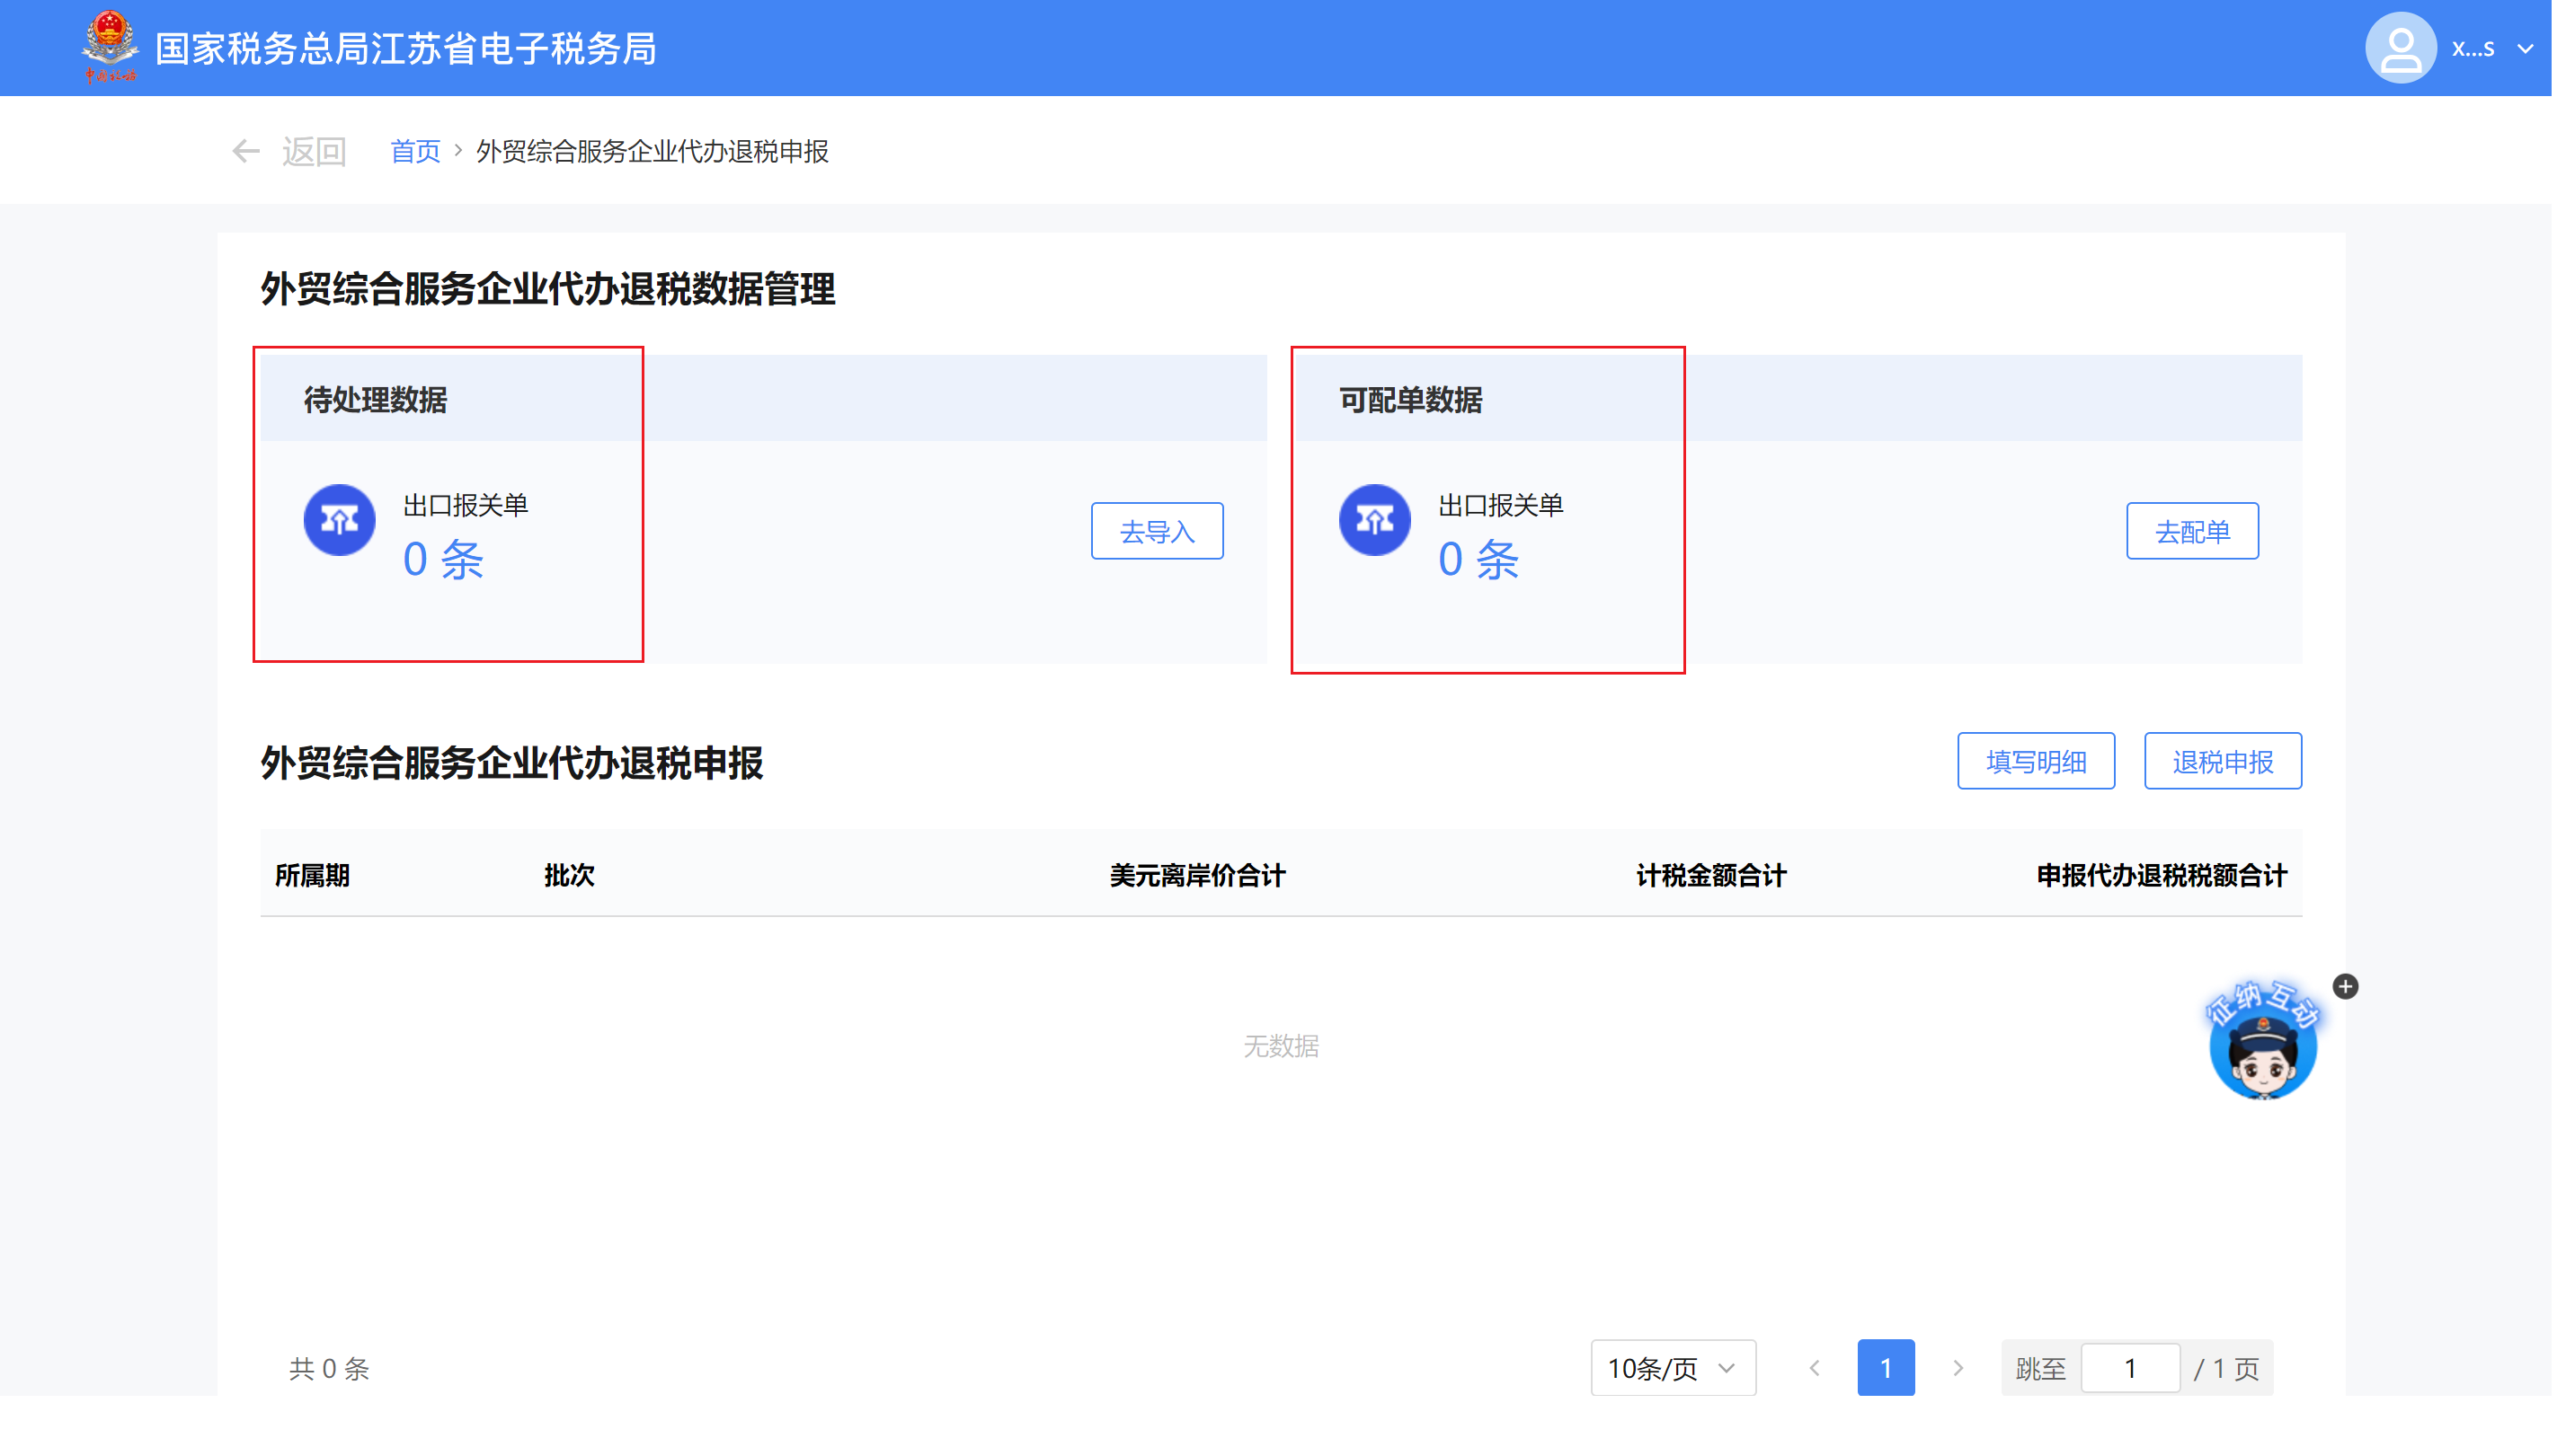The height and width of the screenshot is (1456, 2566).
Task: Click the back arrow icon
Action: (x=245, y=152)
